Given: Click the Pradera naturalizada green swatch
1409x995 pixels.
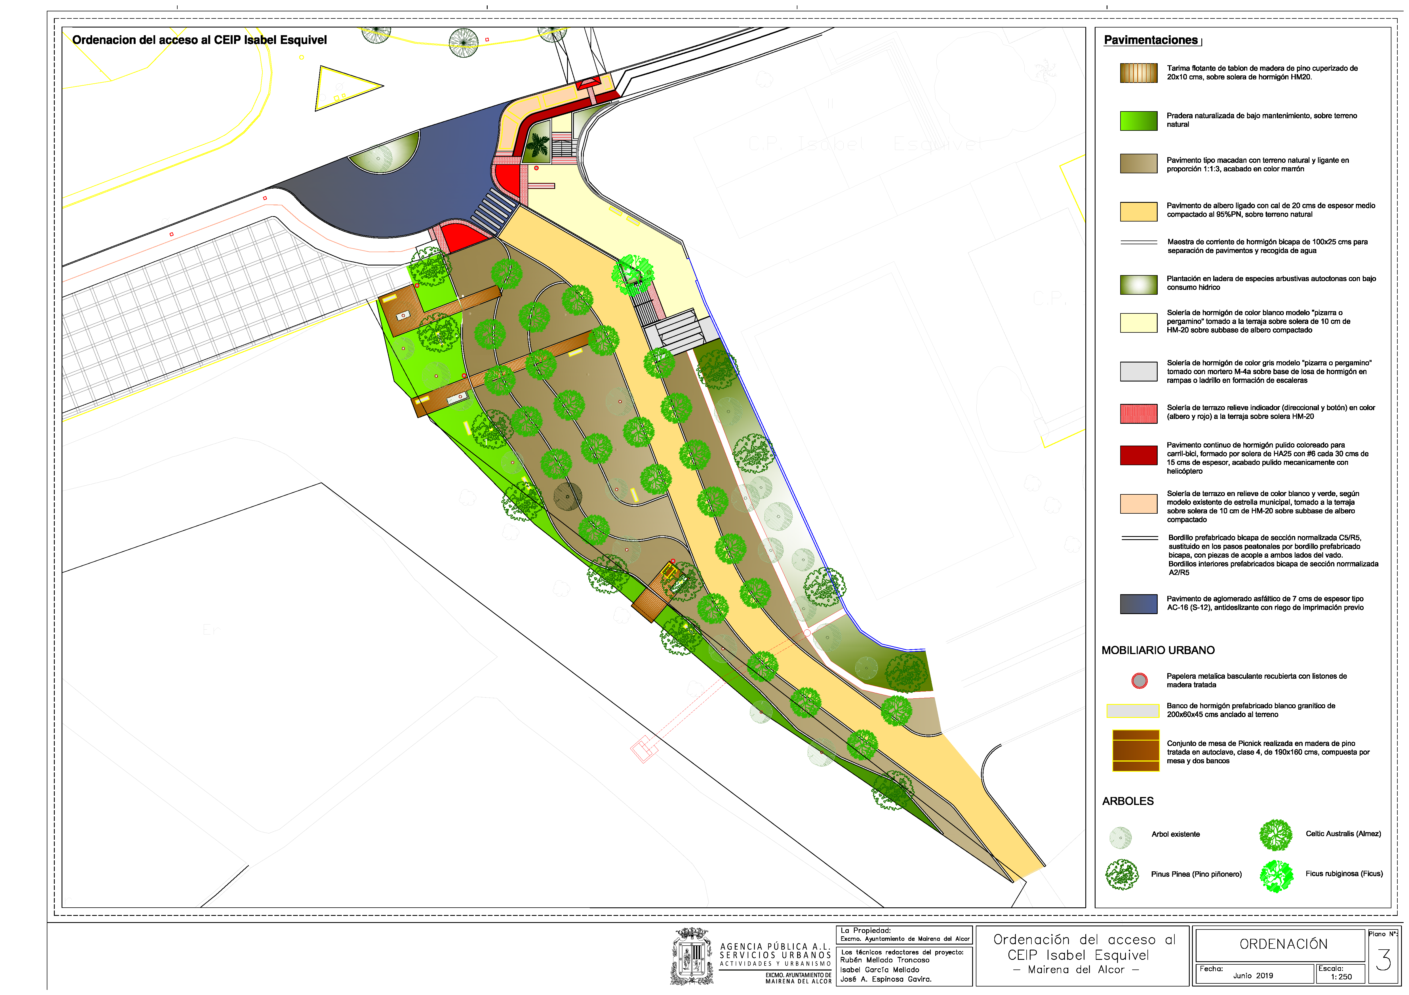Looking at the screenshot, I should (1138, 120).
